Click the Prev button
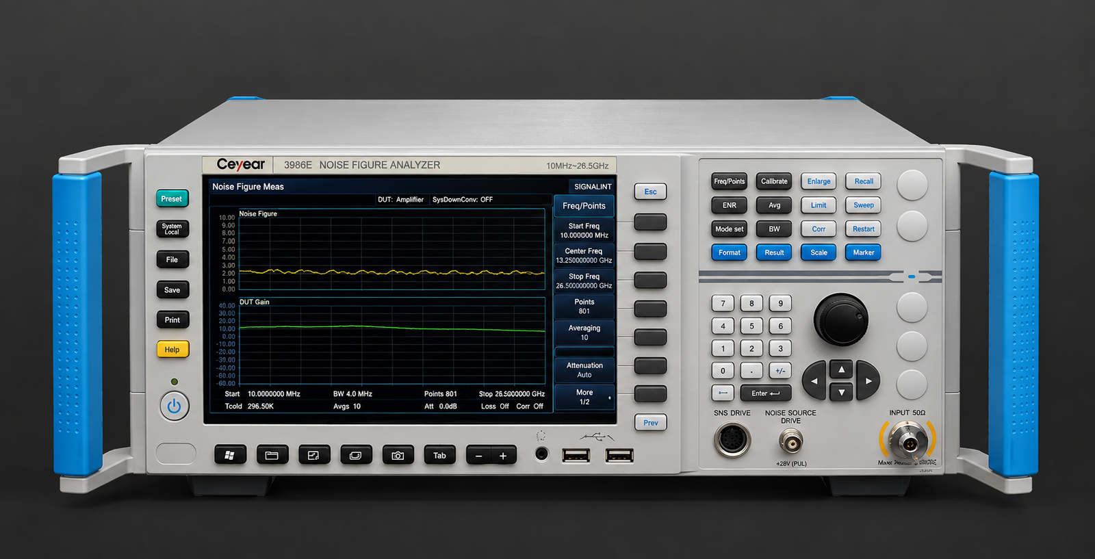1095x559 pixels. (650, 423)
